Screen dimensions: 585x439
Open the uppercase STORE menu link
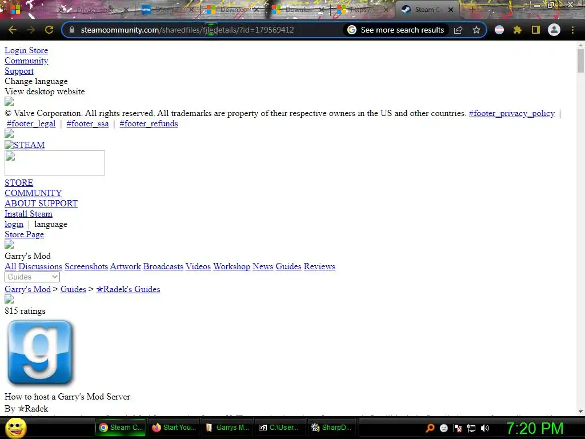tap(19, 183)
